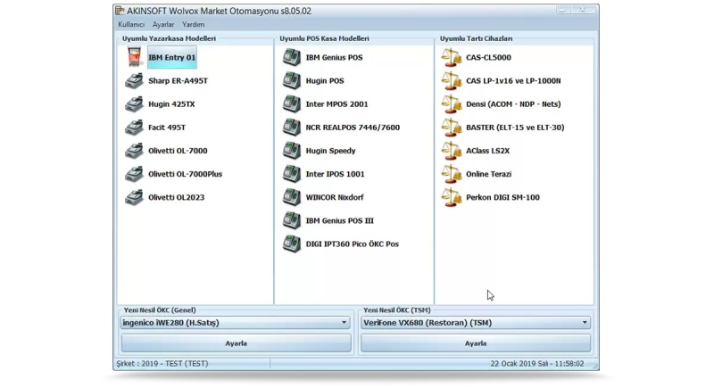Screen dimensions: 714x388
Task: Select the AClass LS2X scale icon
Action: click(x=452, y=151)
